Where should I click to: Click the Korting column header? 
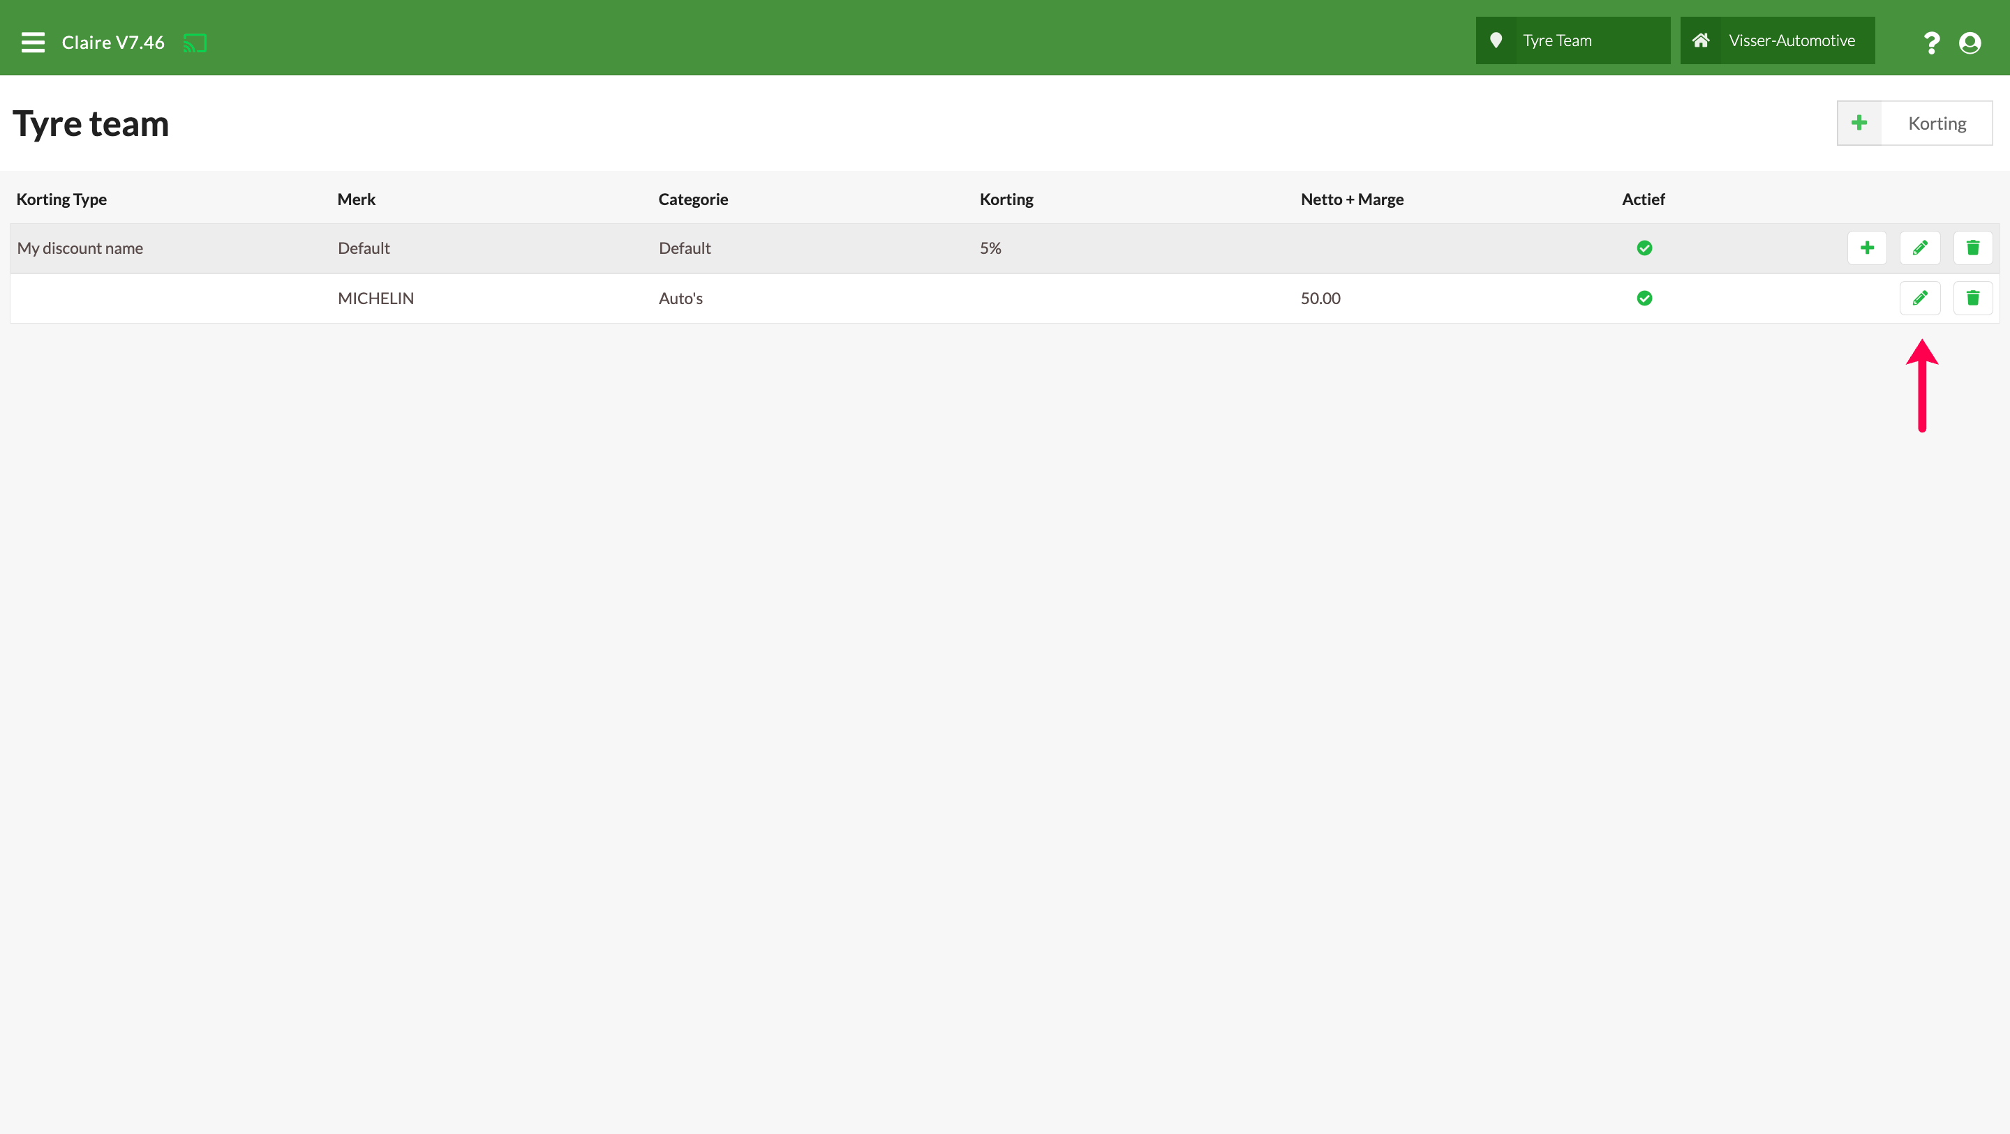1006,199
